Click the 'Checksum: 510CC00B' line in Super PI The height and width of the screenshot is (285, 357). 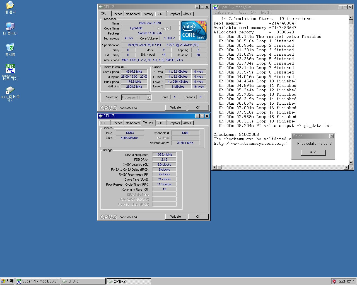[x=236, y=134]
